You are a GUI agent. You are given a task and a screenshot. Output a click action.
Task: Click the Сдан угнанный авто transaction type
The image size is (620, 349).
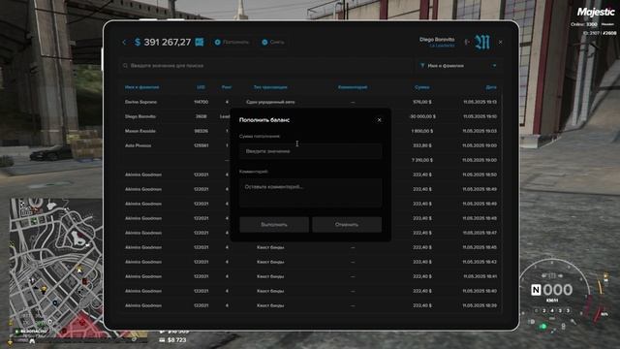coord(270,102)
